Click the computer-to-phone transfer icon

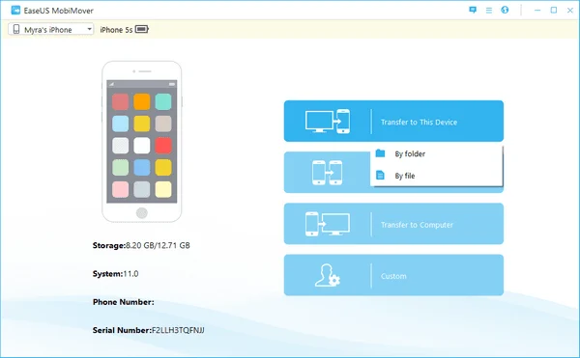coord(328,122)
